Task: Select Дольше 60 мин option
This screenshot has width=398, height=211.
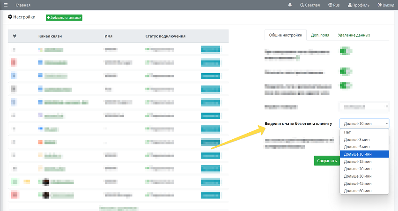Action: (358, 191)
